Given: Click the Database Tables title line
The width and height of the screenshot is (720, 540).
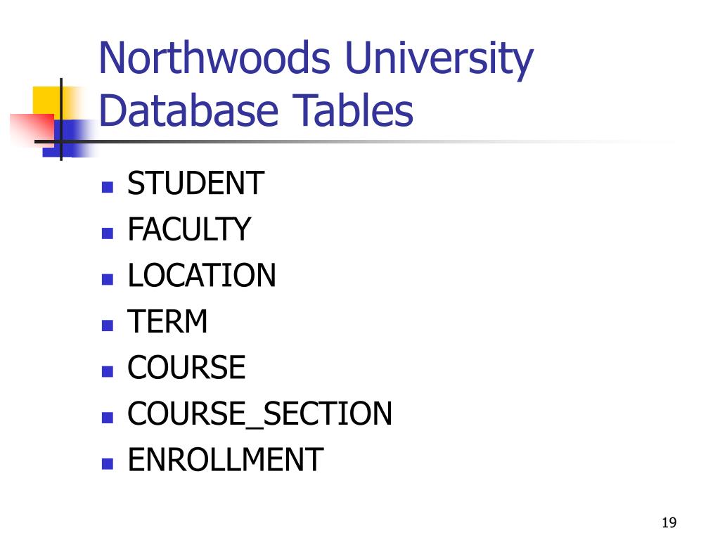Looking at the screenshot, I should 256,110.
